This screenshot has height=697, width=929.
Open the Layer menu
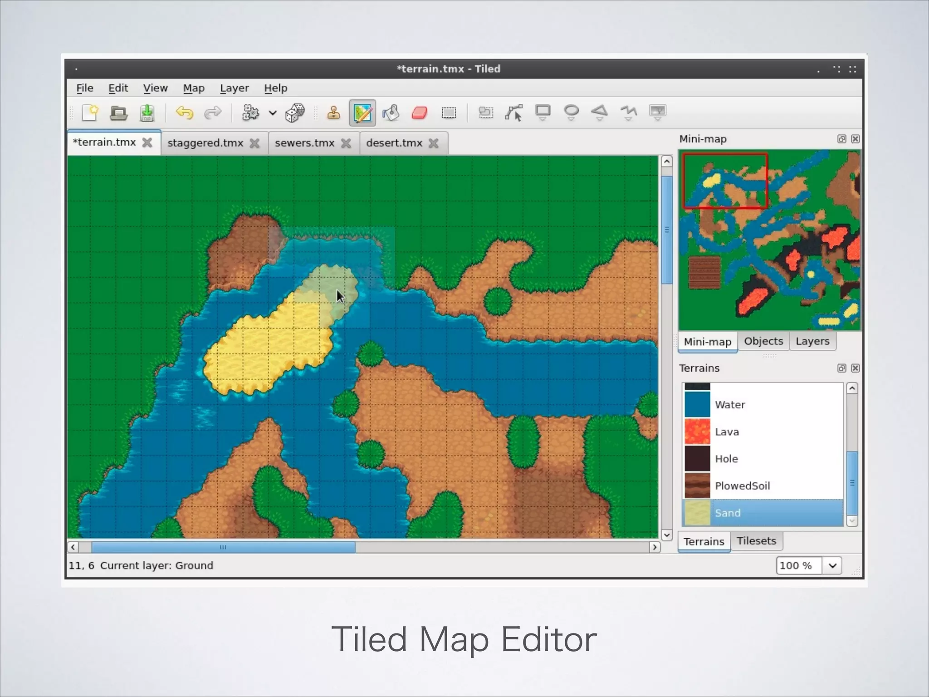[234, 88]
